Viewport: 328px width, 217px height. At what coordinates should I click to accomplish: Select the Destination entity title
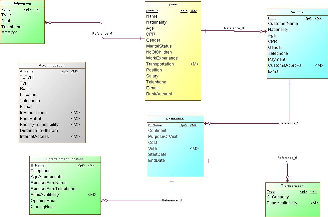tap(175, 119)
